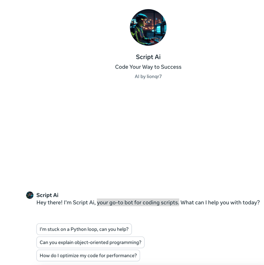Select "Can you explain object-oriented programming?" prompt
Image resolution: width=264 pixels, height=265 pixels.
[90, 242]
